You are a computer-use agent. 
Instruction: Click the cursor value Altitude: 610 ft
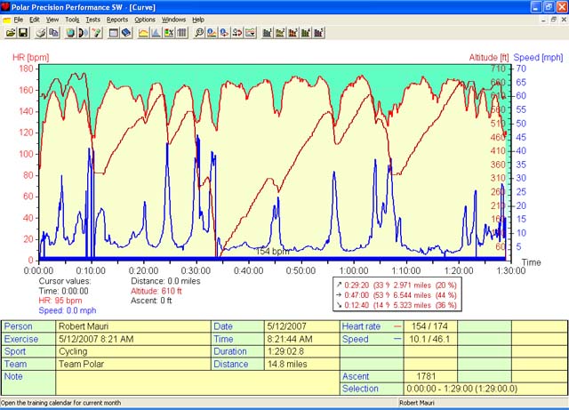[156, 291]
